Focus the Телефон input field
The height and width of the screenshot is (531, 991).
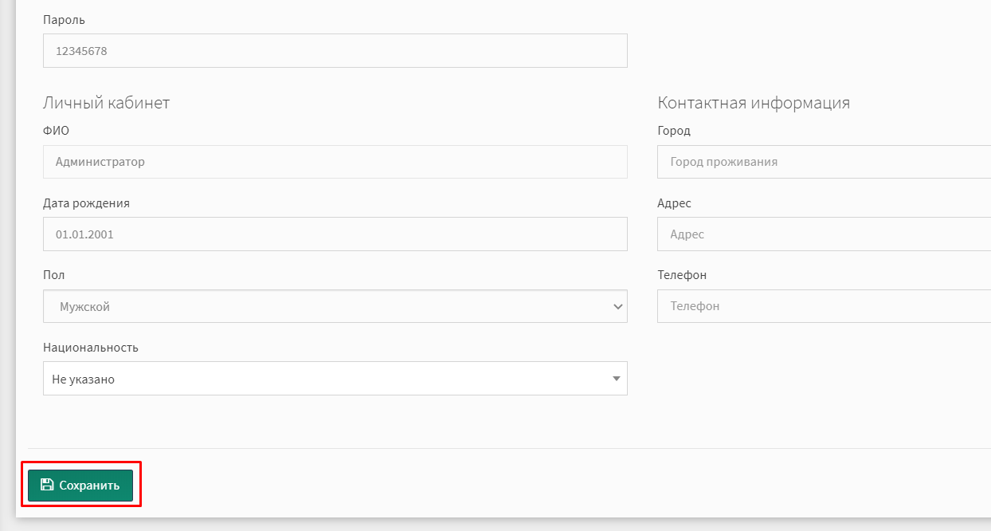(x=824, y=306)
